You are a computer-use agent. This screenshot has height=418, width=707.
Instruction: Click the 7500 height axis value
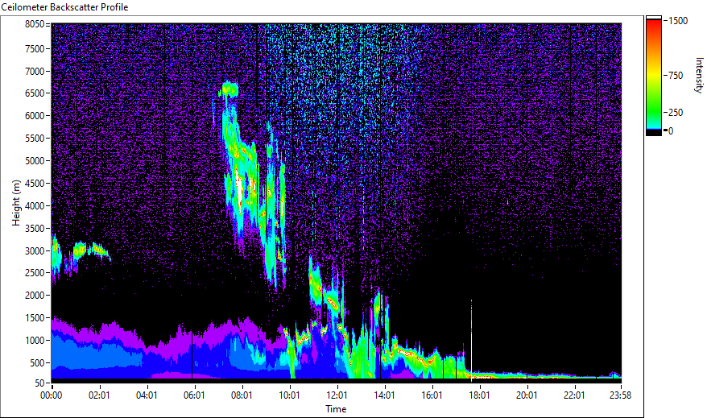pyautogui.click(x=35, y=48)
